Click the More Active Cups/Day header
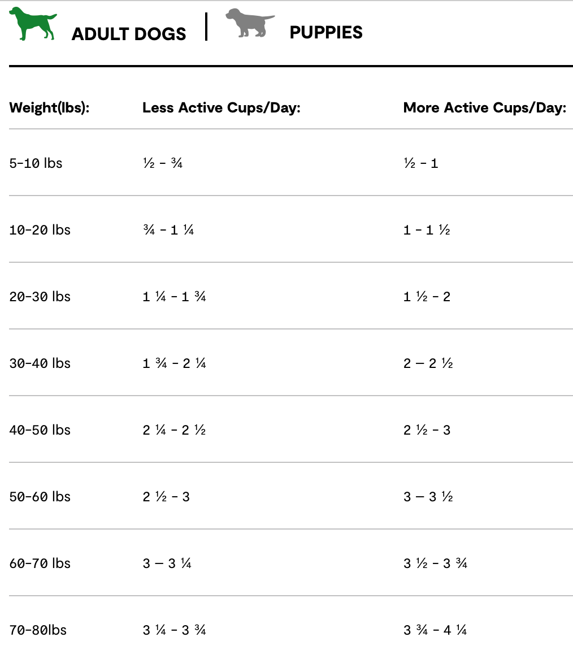 (484, 108)
